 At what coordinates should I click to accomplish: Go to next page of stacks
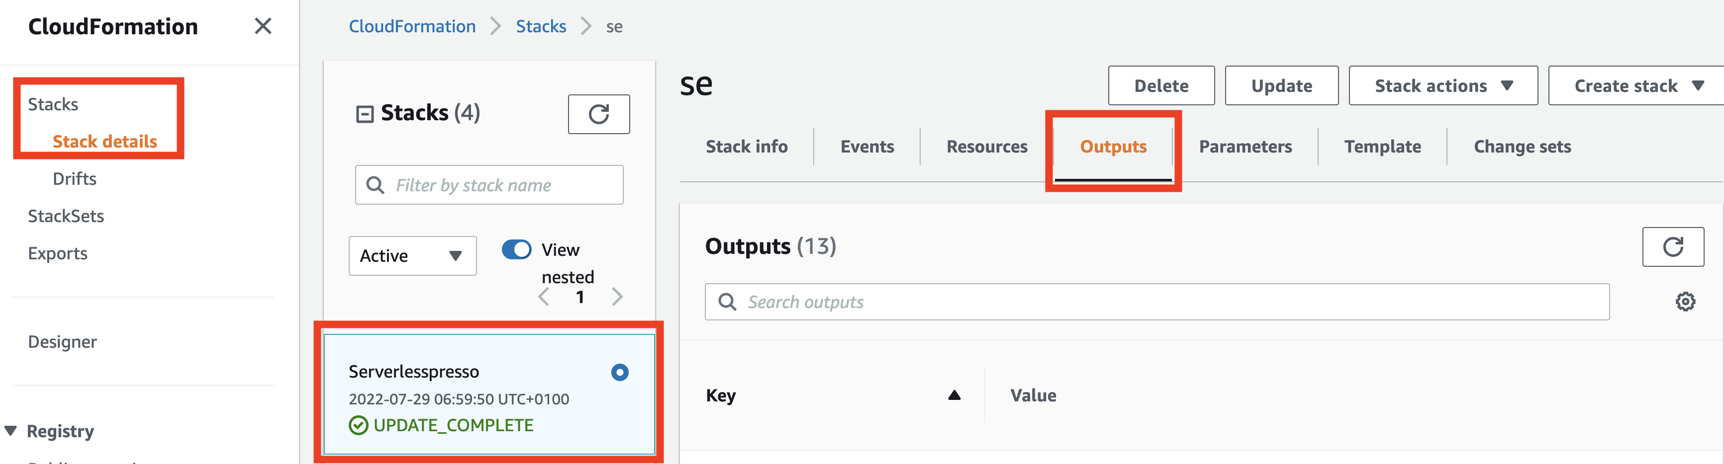click(x=617, y=297)
